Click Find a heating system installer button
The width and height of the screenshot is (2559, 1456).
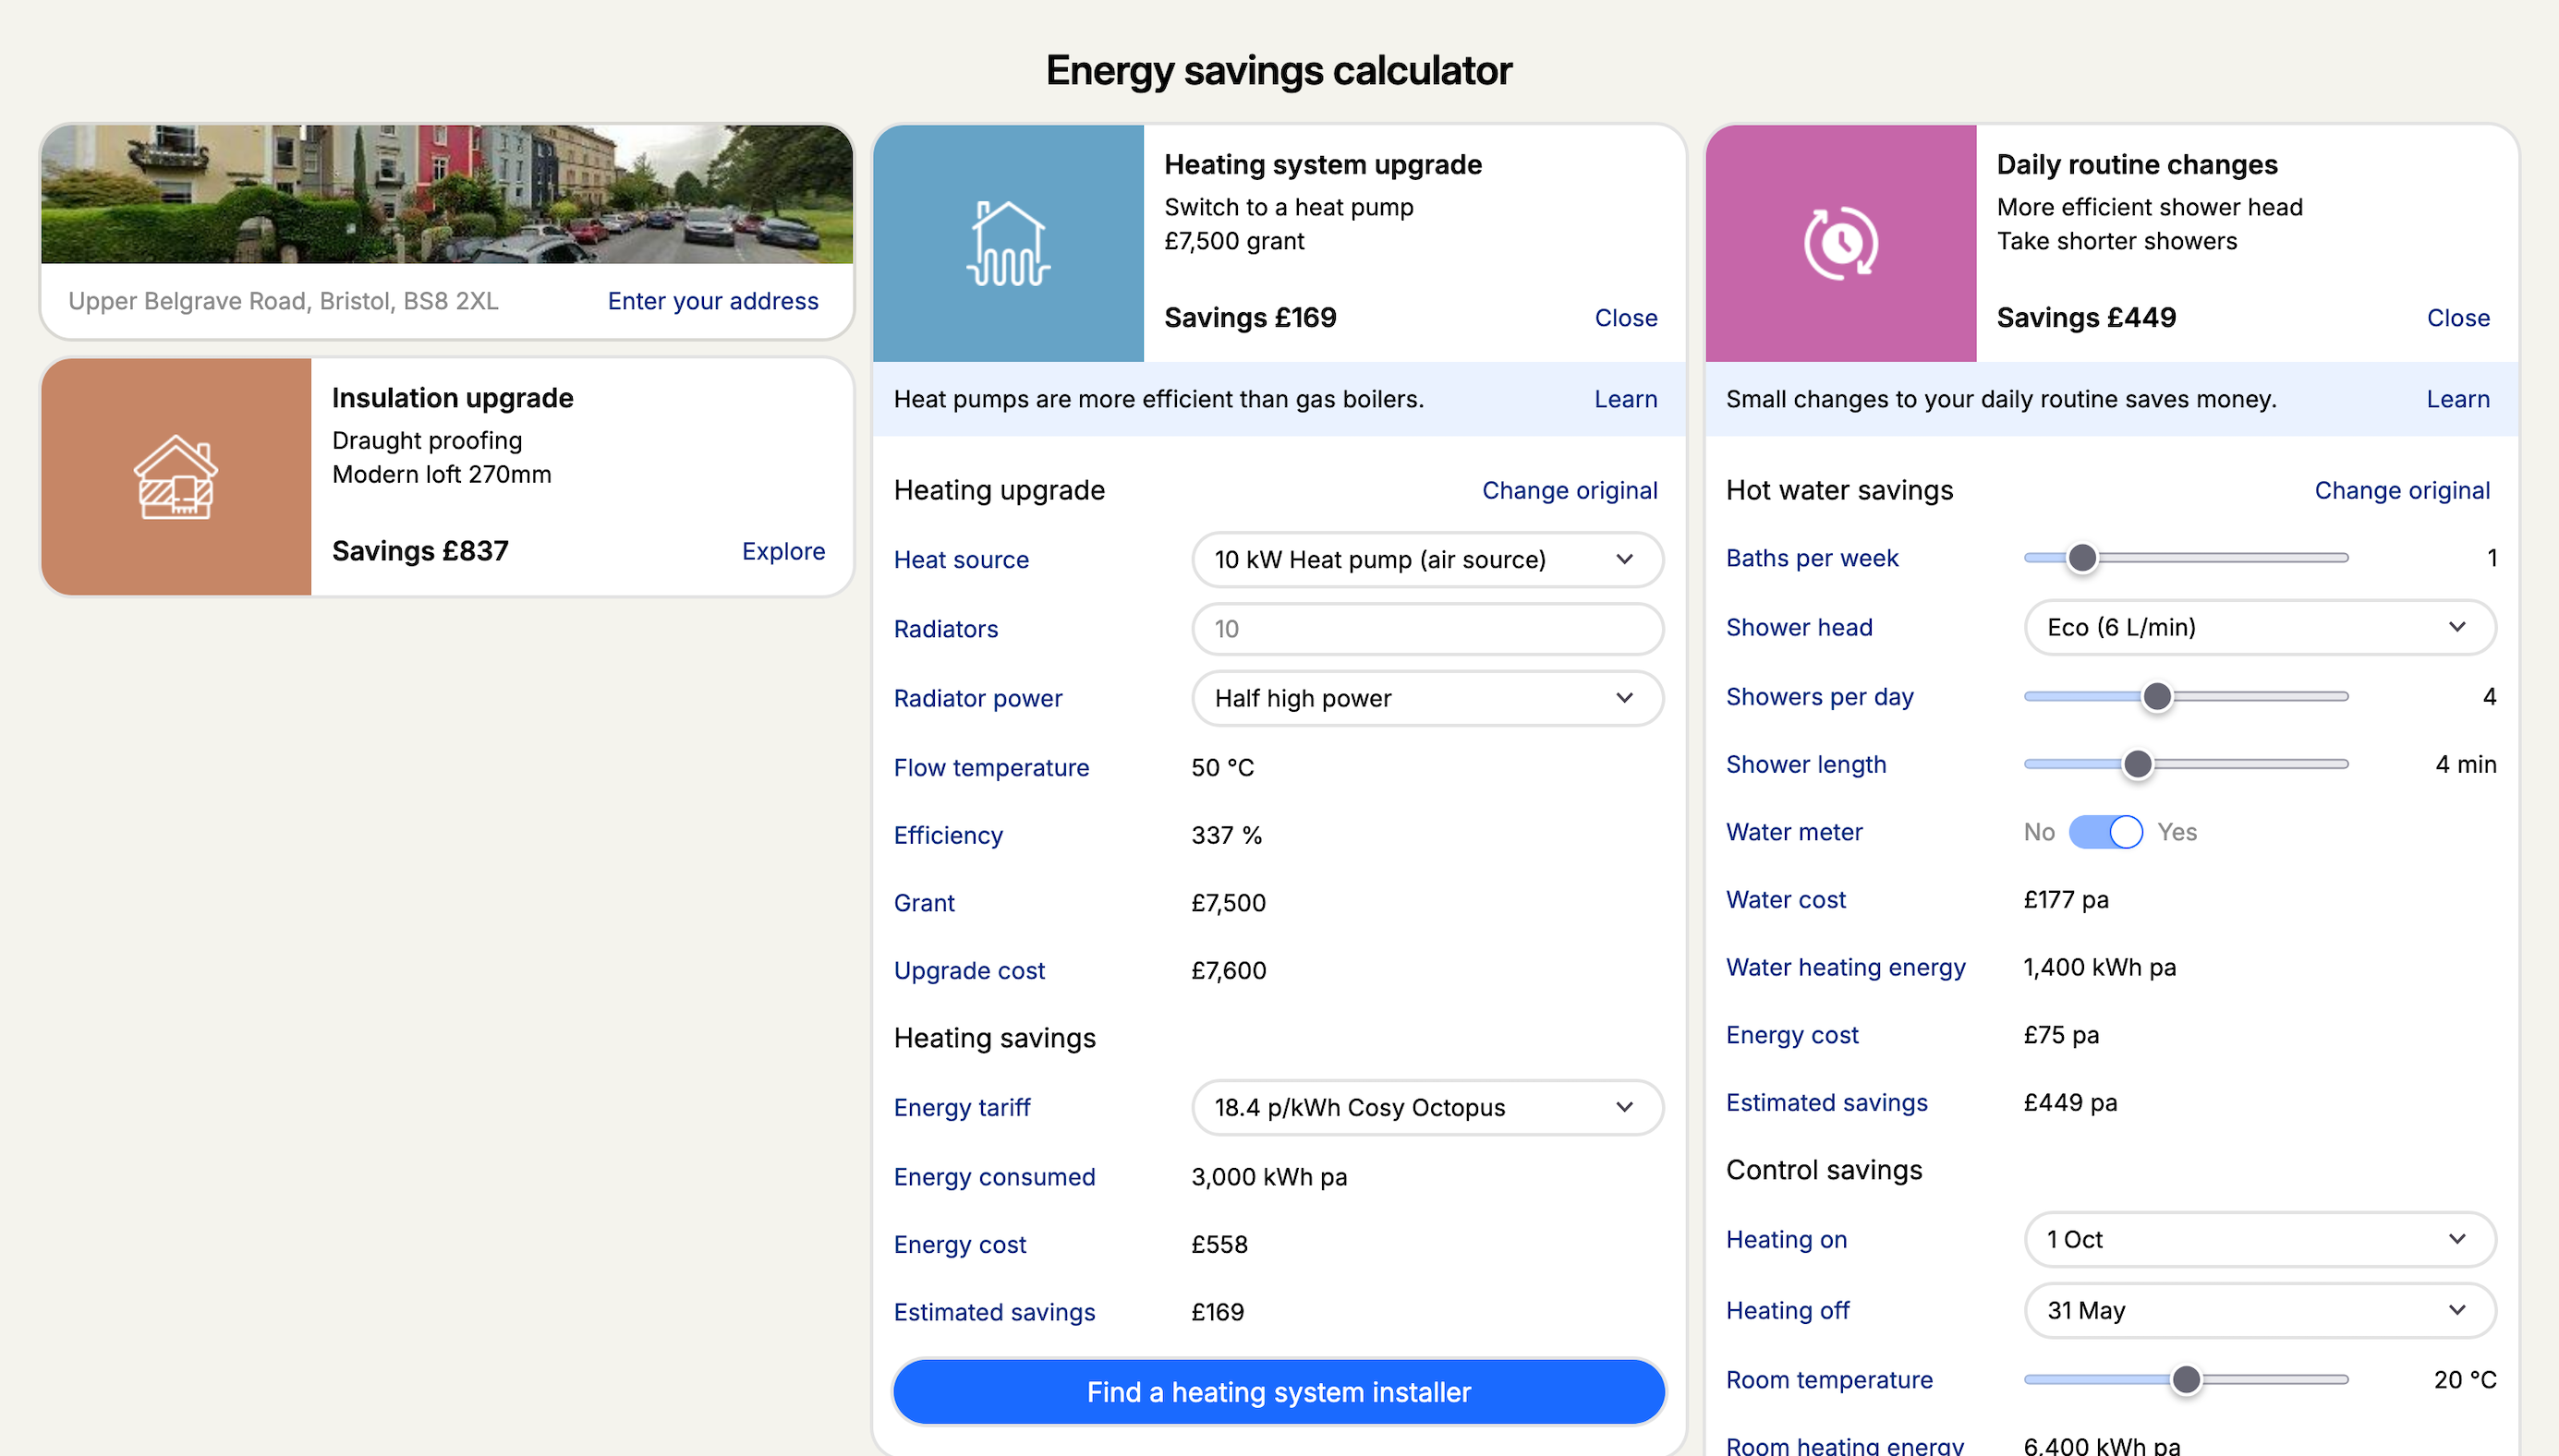click(x=1279, y=1392)
